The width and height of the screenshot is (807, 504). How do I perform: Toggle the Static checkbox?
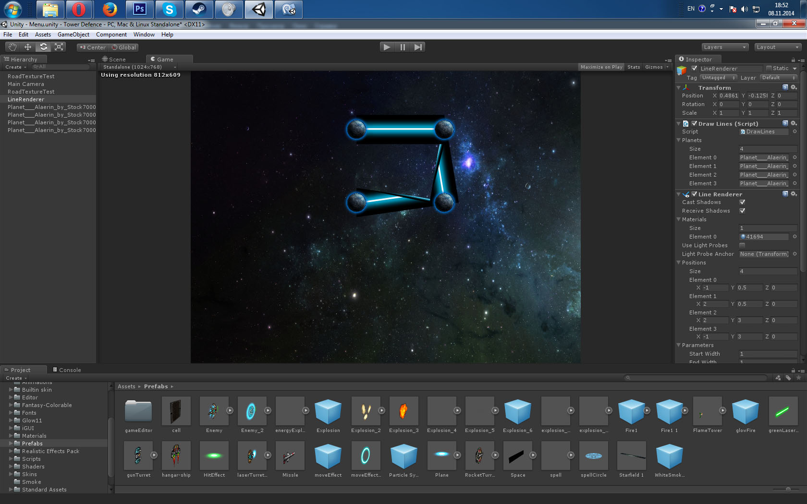tap(769, 68)
